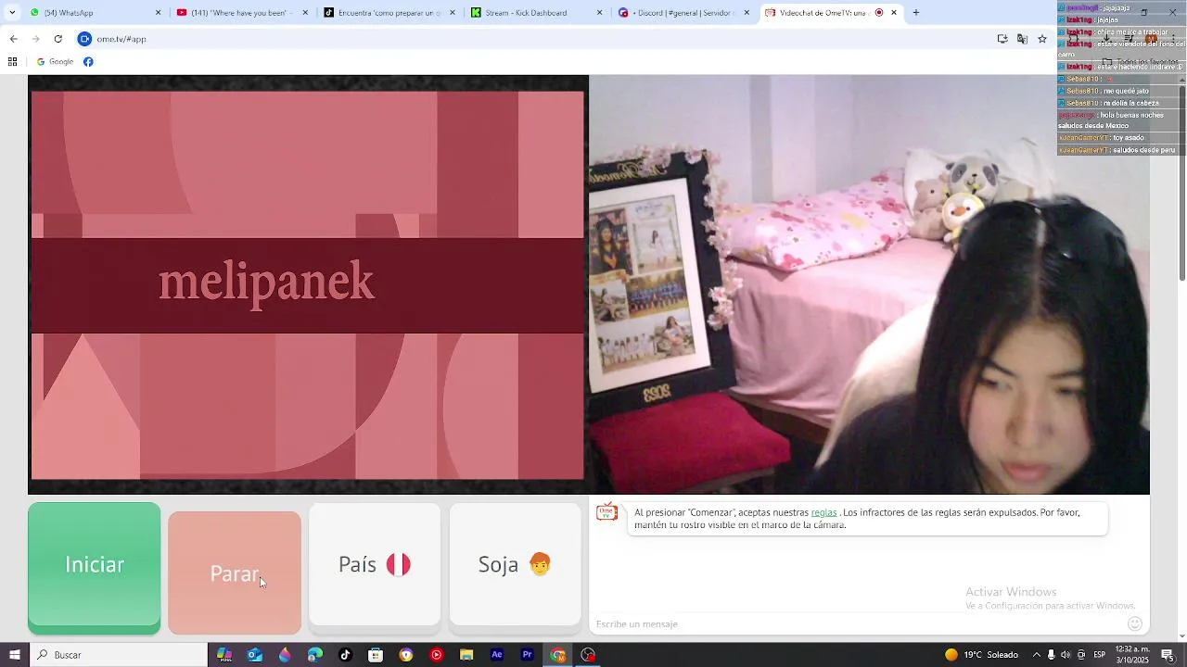The width and height of the screenshot is (1187, 667).
Task: Show hidden system tray icons
Action: click(x=1036, y=655)
